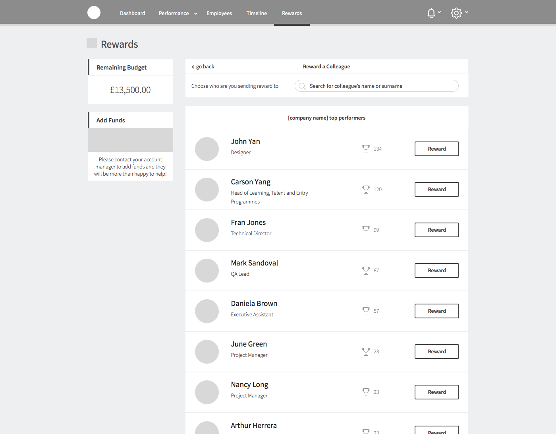The width and height of the screenshot is (556, 434).
Task: Click the go back link
Action: (x=203, y=66)
